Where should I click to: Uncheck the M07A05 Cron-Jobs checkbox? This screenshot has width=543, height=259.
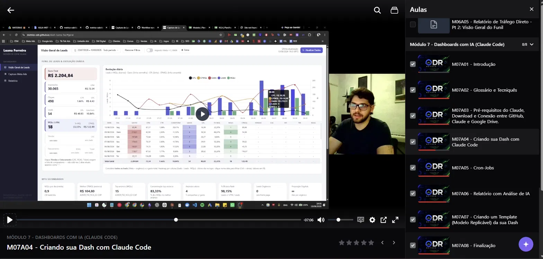[x=413, y=168]
